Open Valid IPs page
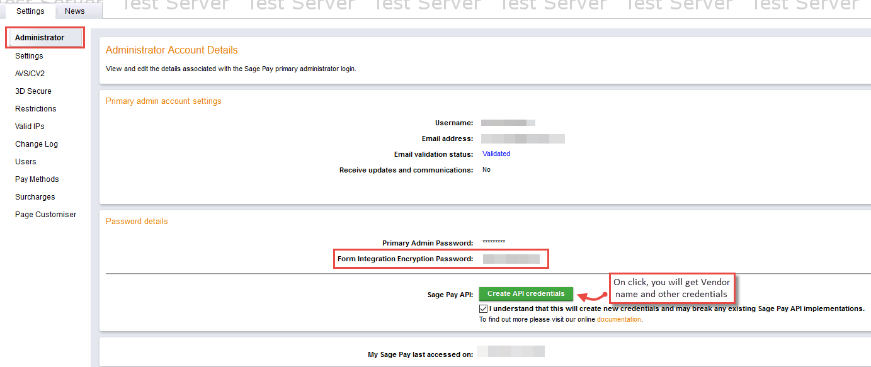871x367 pixels. pyautogui.click(x=30, y=127)
